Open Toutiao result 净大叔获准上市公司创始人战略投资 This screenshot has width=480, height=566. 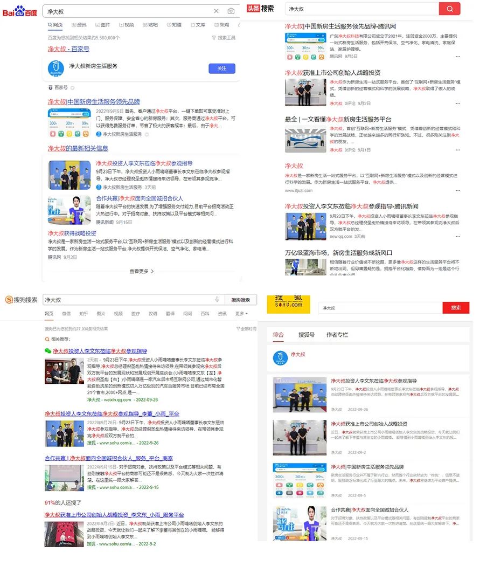pos(332,73)
